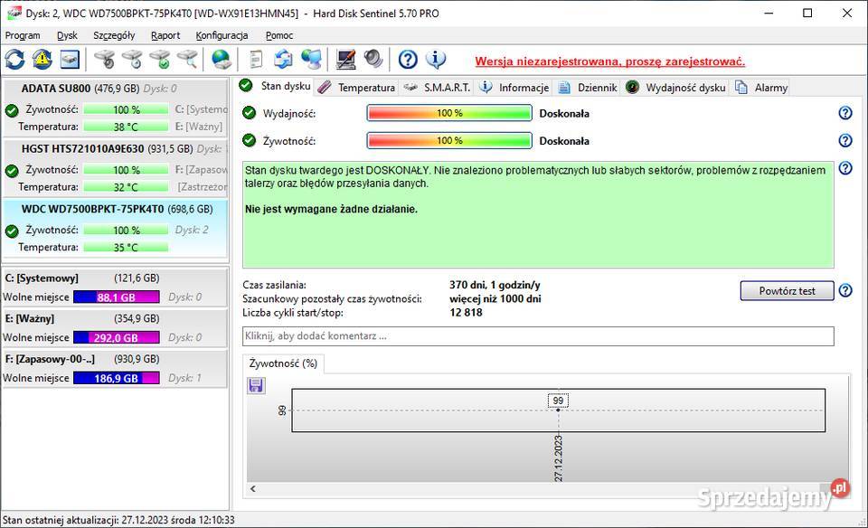
Task: Click the refresh-with-warning alert icon
Action: point(42,60)
